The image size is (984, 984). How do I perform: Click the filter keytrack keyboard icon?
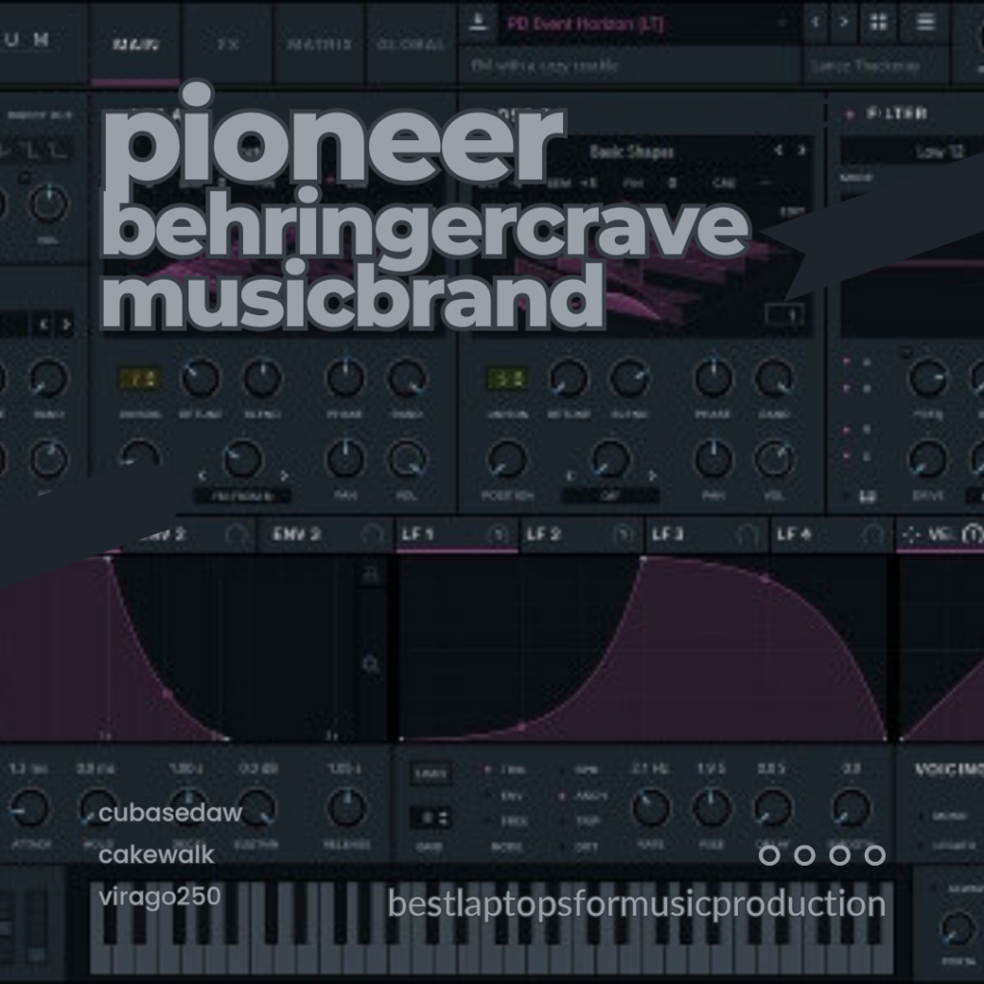coord(867,497)
